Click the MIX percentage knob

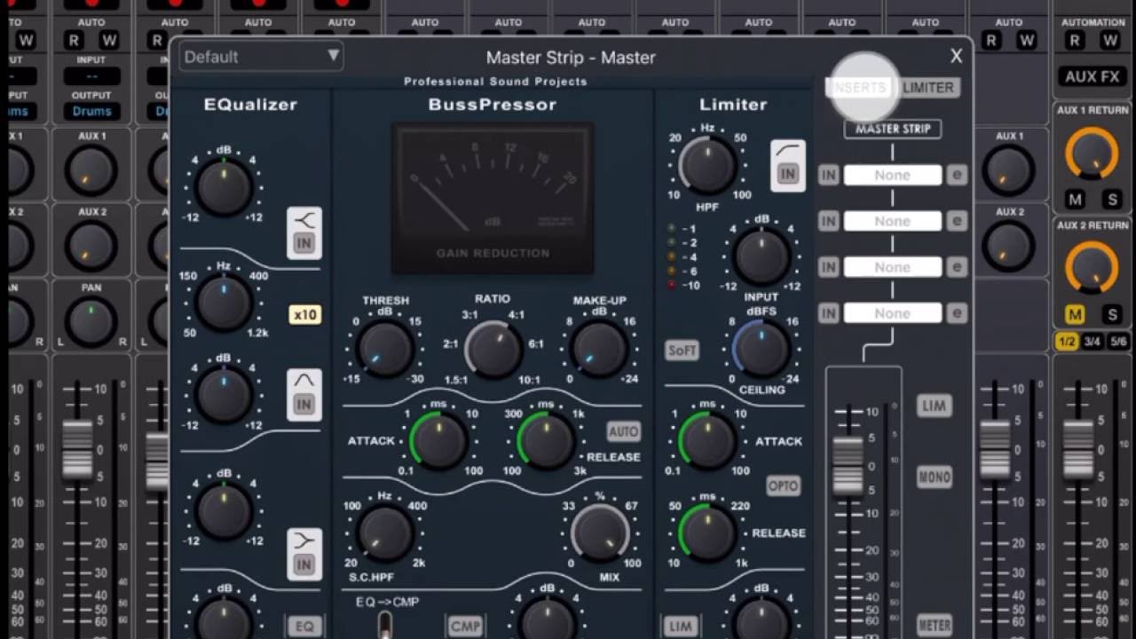coord(600,533)
